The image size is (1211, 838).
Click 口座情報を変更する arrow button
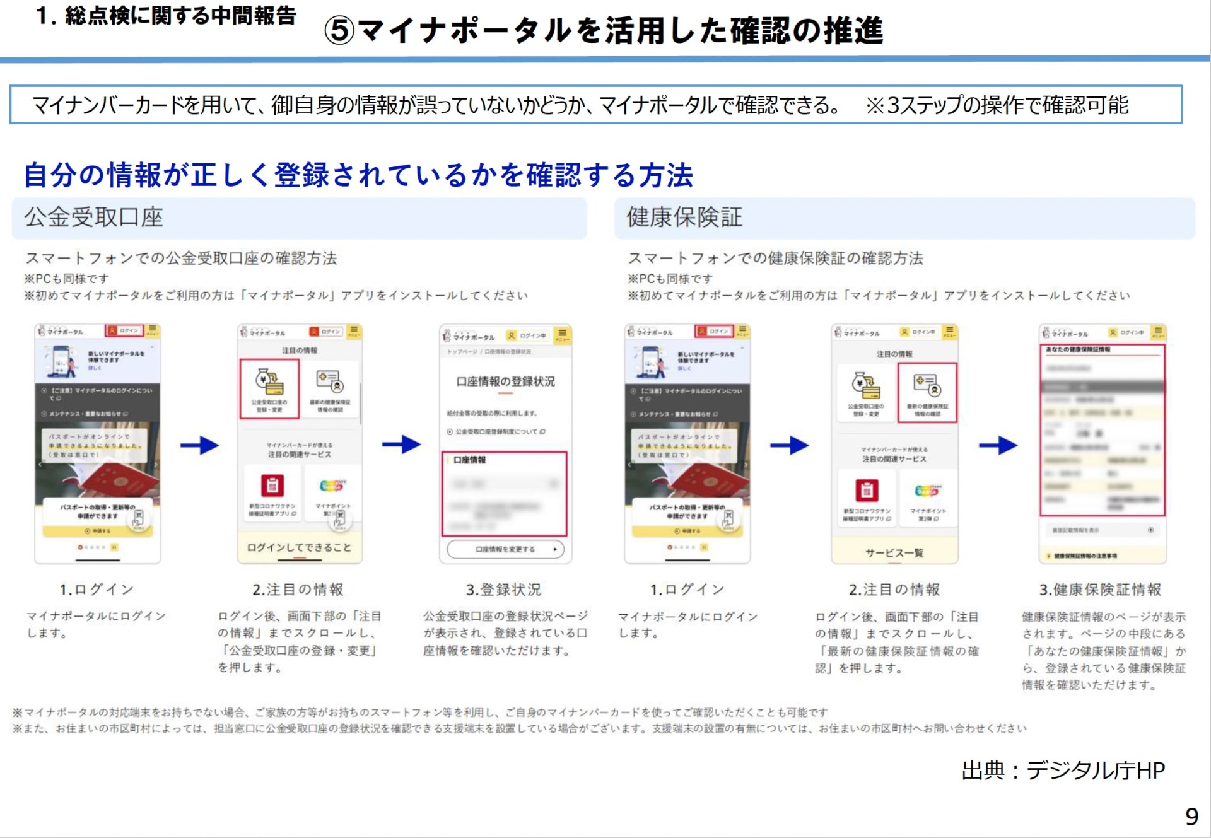tap(505, 549)
